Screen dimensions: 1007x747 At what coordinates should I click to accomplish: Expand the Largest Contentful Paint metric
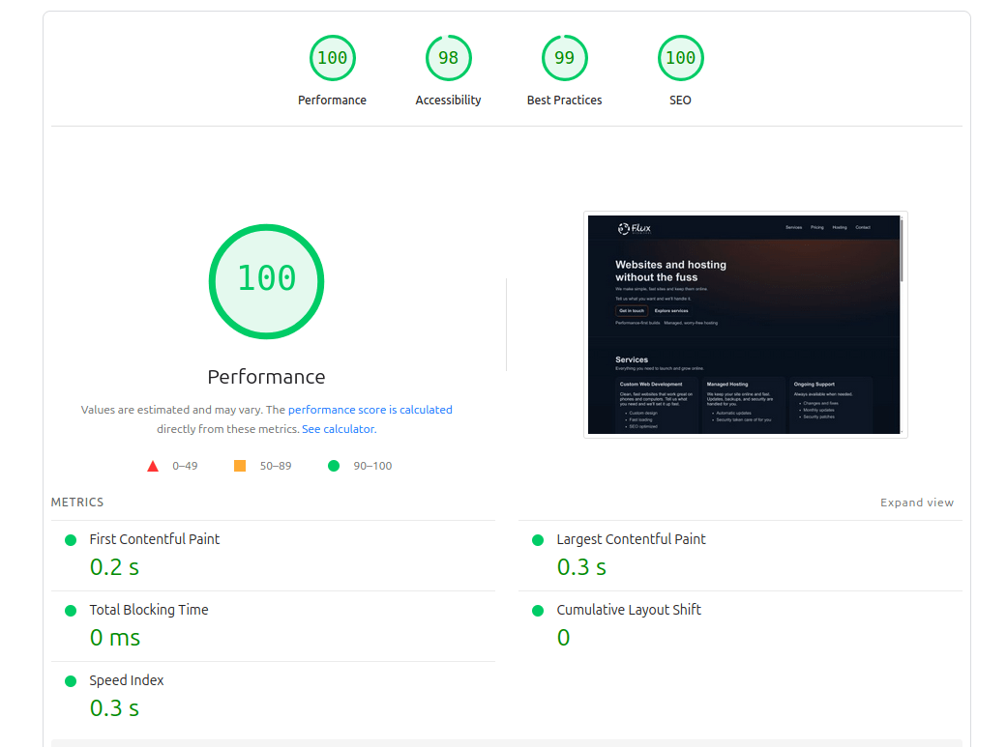pos(631,539)
